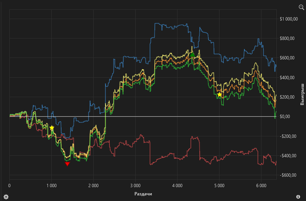This screenshot has width=306, height=201.
Task: Click the $800,00 axis label
Action: (287, 38)
